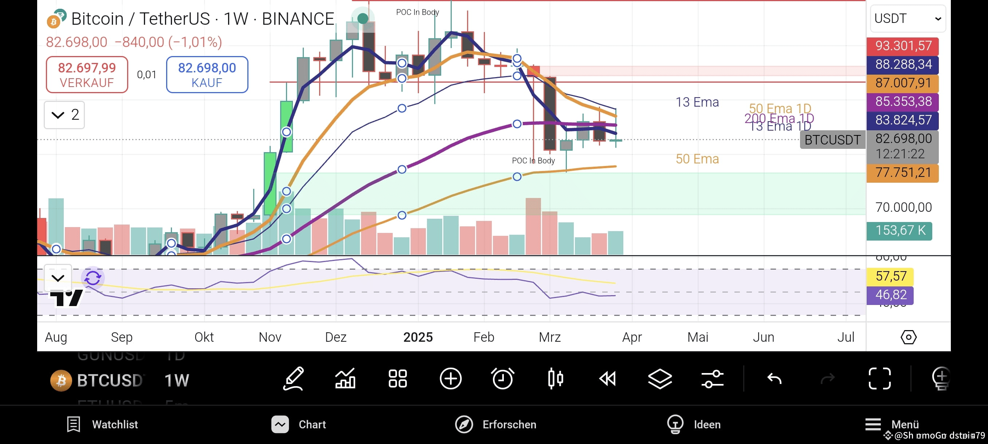Start bar replay with the rewind icon

tap(608, 379)
